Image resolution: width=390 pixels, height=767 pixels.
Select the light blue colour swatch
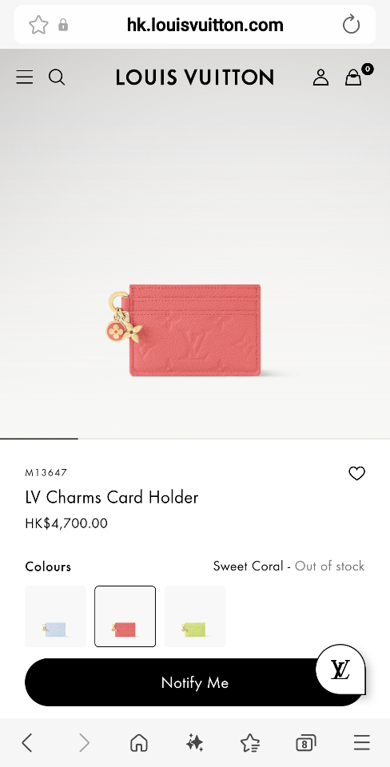pyautogui.click(x=55, y=616)
